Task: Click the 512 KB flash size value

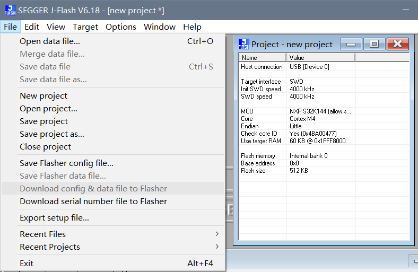Action: pos(299,171)
